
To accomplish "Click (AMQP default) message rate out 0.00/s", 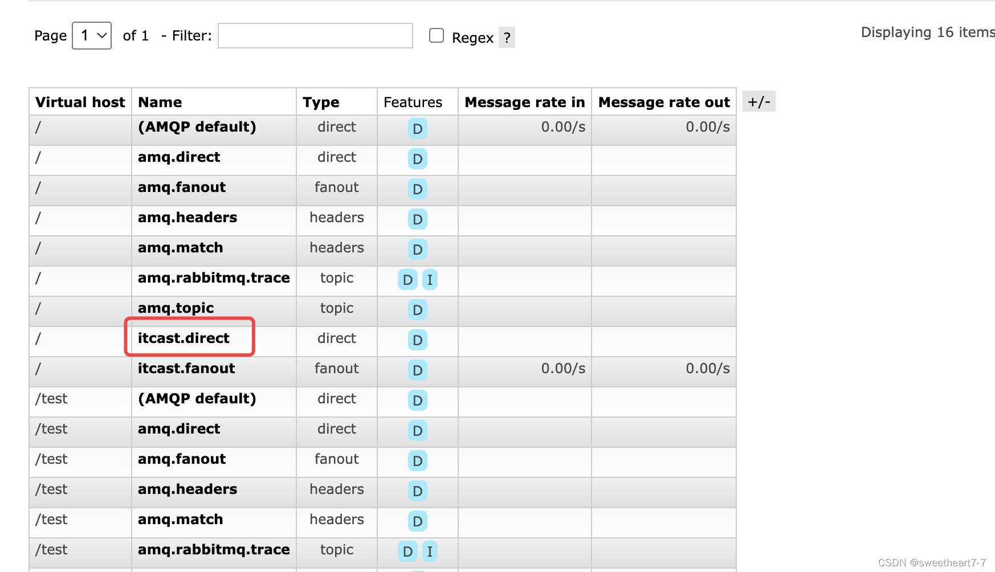I will (707, 127).
